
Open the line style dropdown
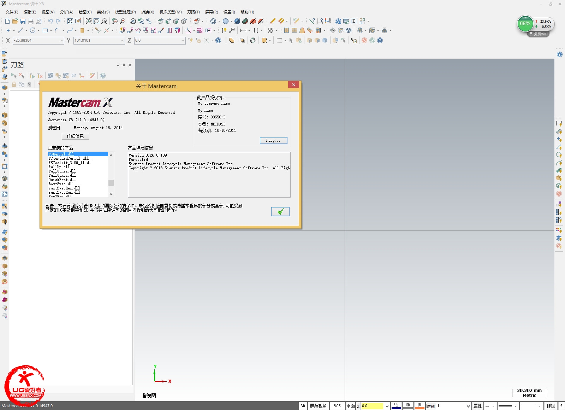tap(516, 406)
